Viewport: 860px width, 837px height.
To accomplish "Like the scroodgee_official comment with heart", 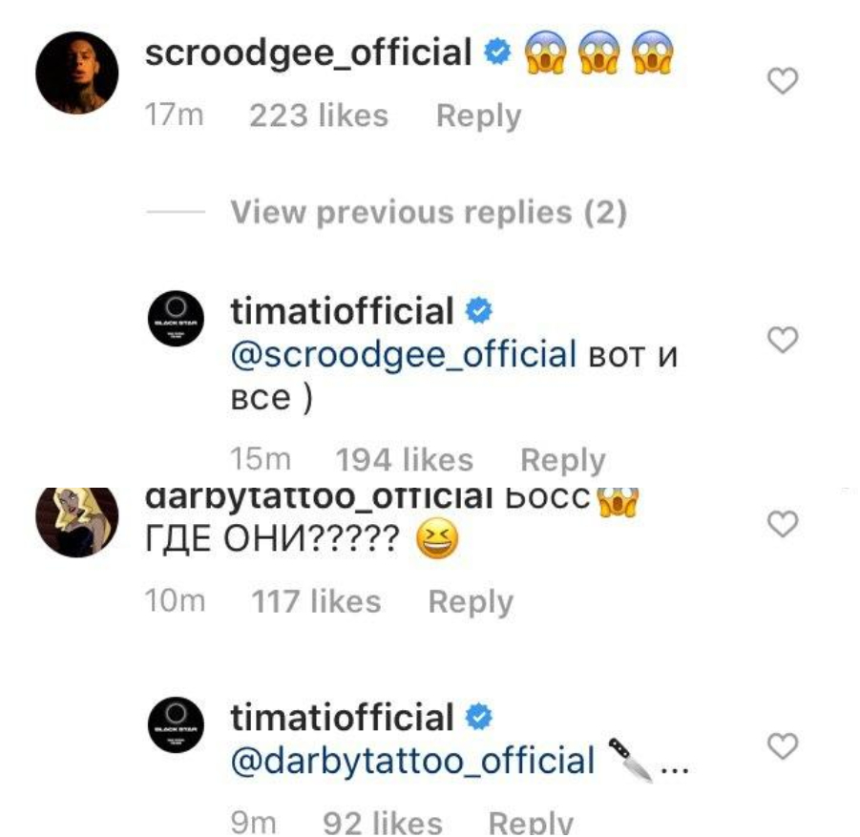I will click(783, 84).
